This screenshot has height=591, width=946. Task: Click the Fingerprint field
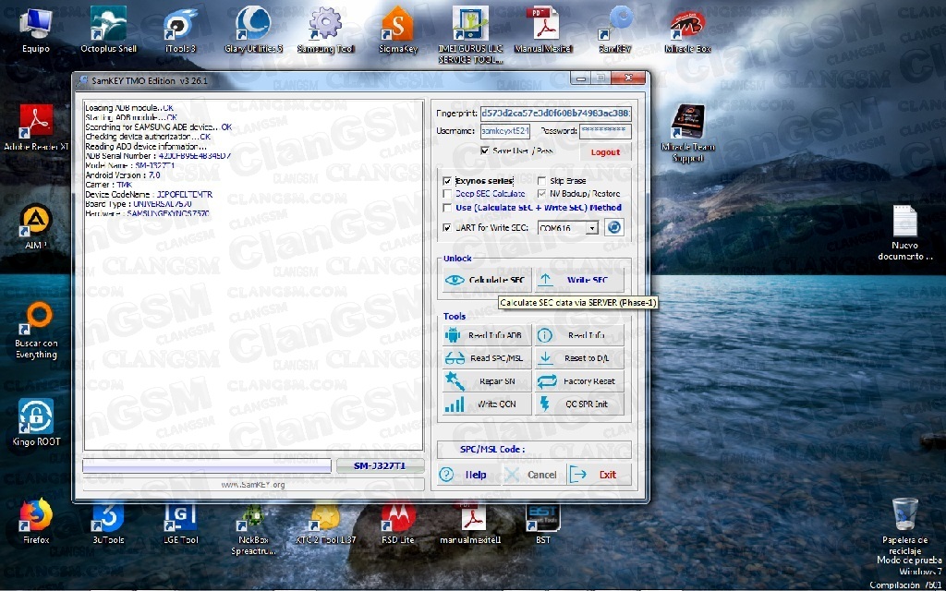click(x=555, y=114)
